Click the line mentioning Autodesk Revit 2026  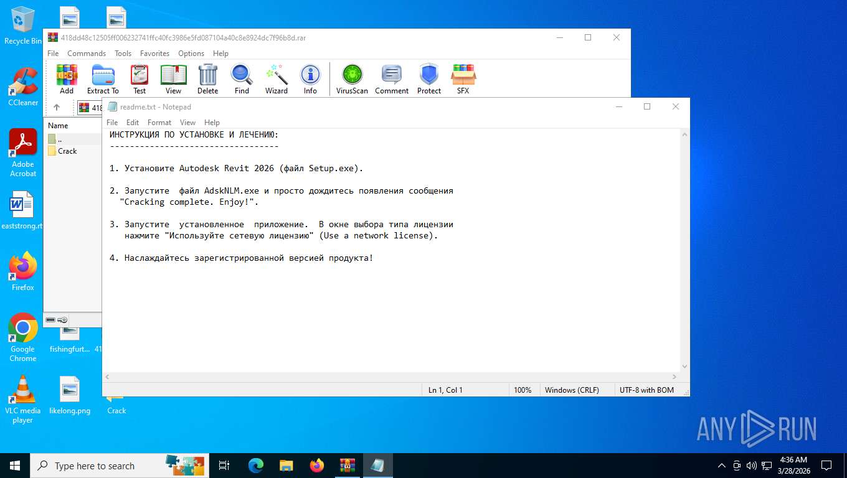tap(237, 169)
